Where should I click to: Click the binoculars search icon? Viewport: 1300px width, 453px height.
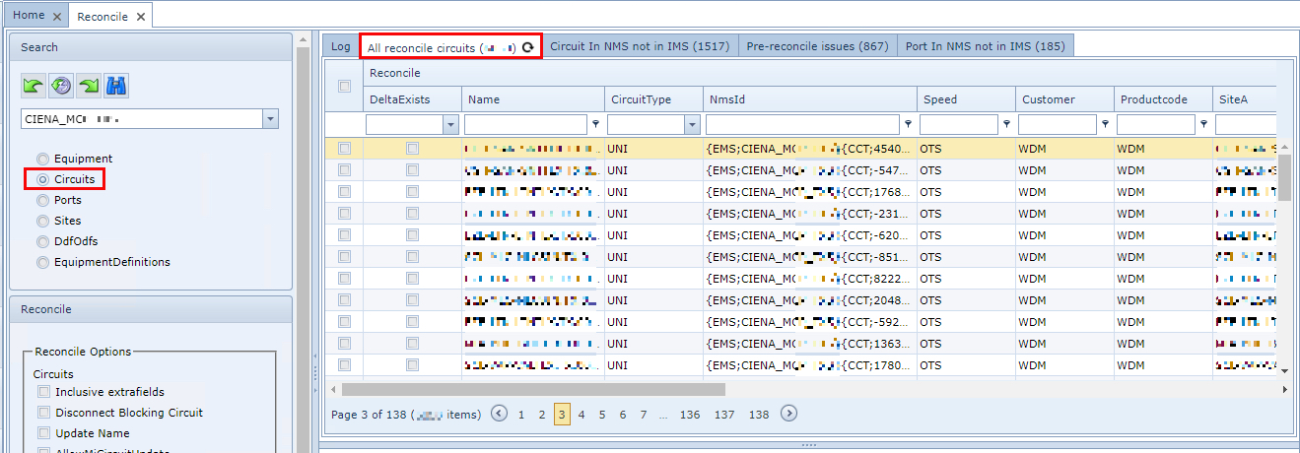pyautogui.click(x=116, y=87)
